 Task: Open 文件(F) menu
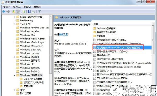7,7
